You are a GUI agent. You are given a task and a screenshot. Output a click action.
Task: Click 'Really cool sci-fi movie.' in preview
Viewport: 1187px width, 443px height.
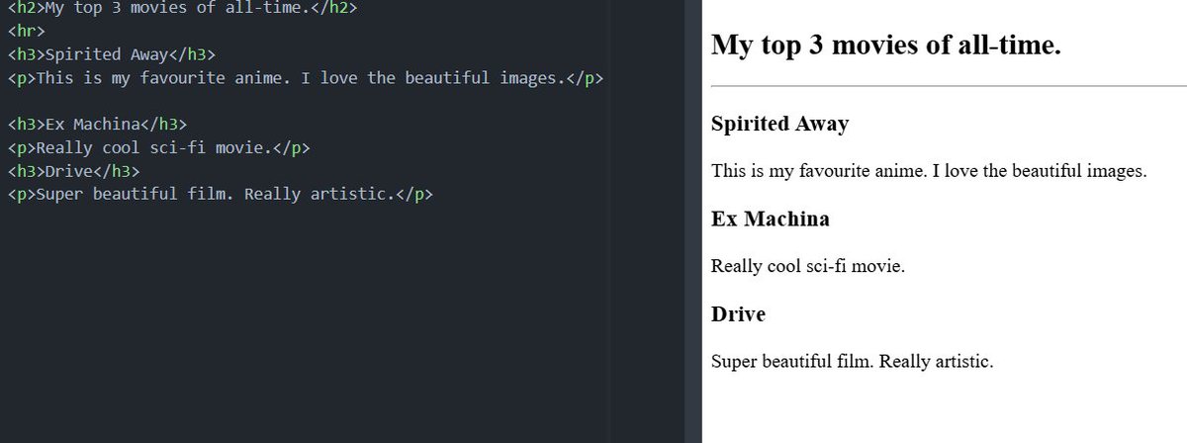click(808, 265)
